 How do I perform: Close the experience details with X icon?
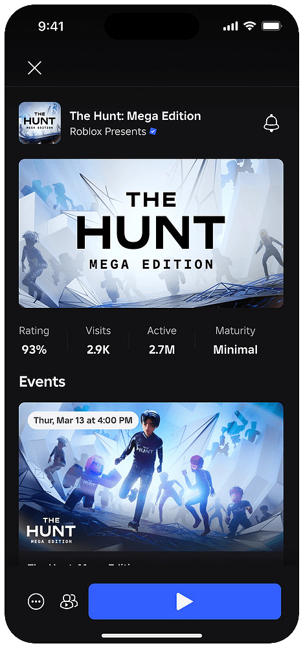35,68
